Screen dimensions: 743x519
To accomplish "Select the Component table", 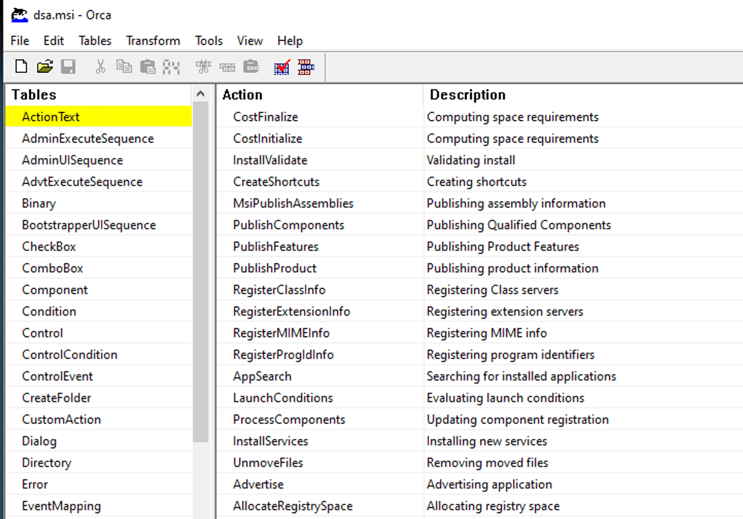I will point(99,290).
